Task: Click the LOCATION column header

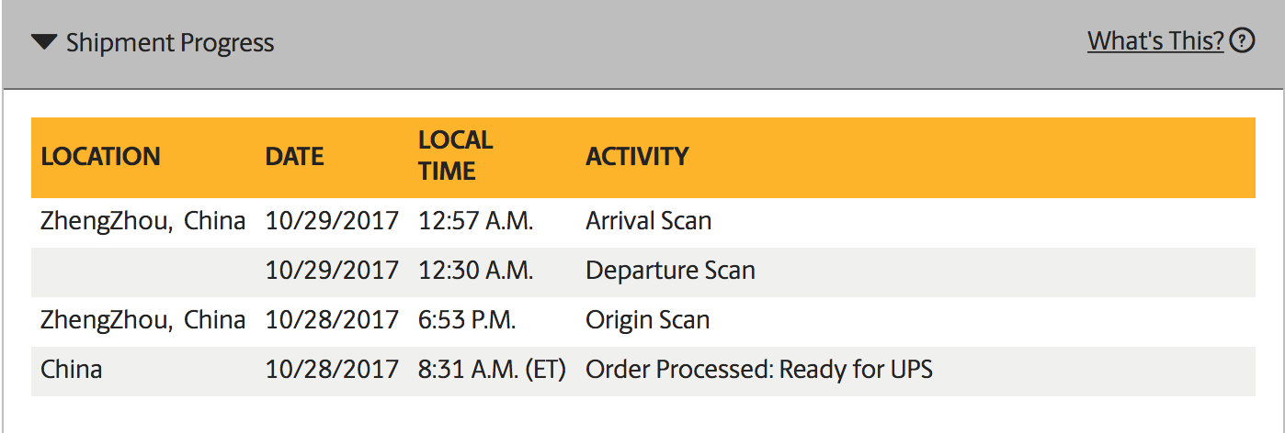Action: pos(100,156)
